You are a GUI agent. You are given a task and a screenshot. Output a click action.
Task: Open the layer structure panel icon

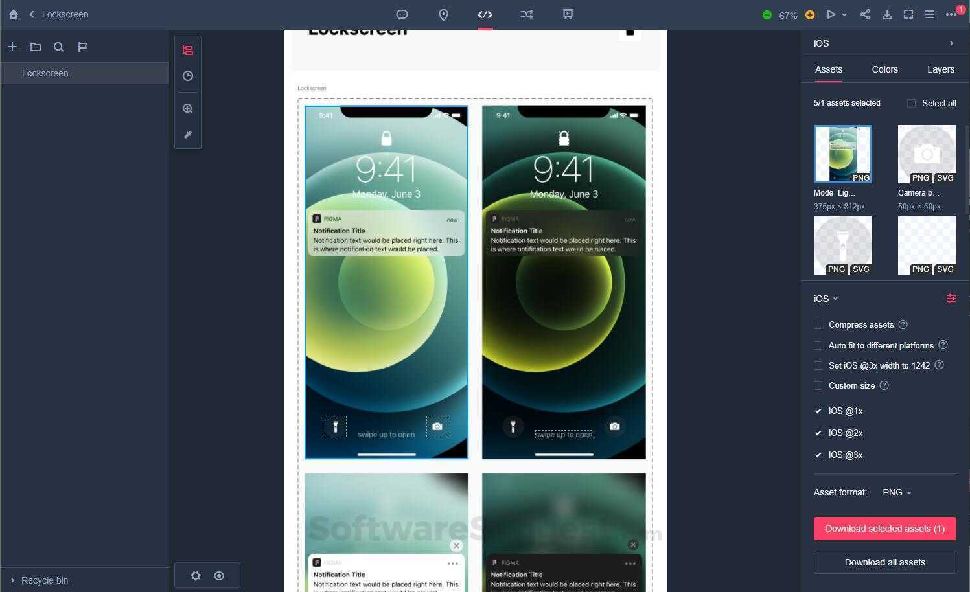point(188,50)
